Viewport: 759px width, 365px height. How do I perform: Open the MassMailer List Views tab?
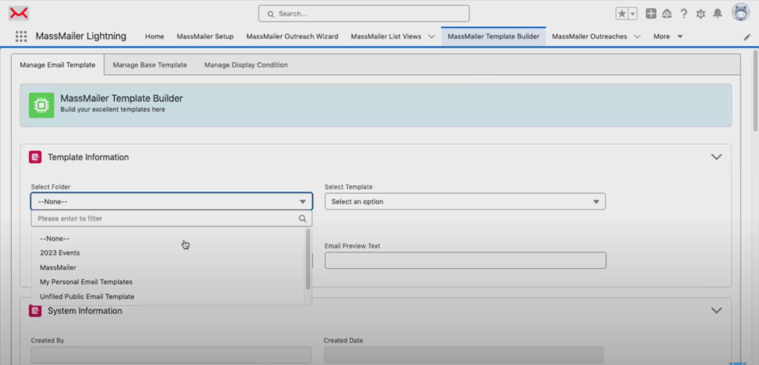[385, 36]
